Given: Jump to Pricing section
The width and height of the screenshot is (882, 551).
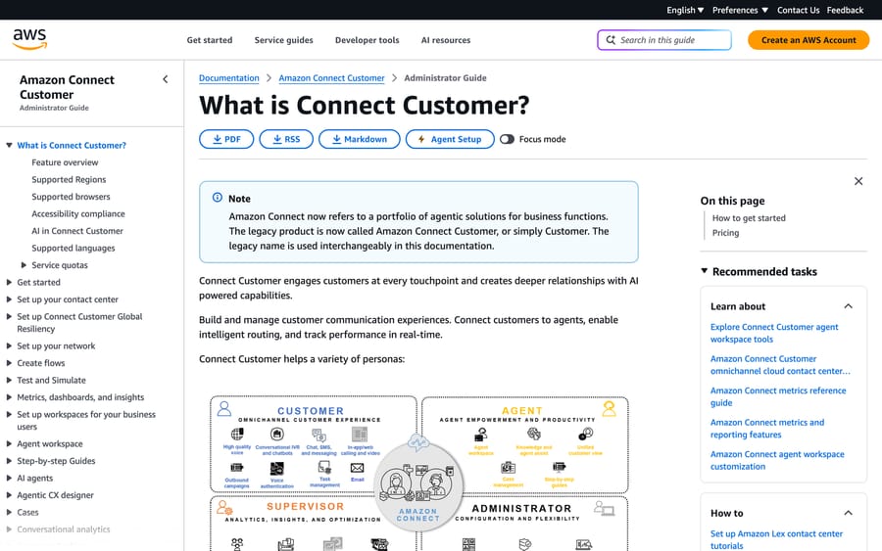Looking at the screenshot, I should pos(725,233).
